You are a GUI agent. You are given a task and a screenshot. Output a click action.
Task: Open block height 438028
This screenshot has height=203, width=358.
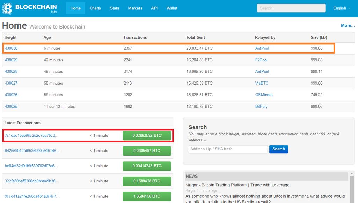tap(11, 71)
